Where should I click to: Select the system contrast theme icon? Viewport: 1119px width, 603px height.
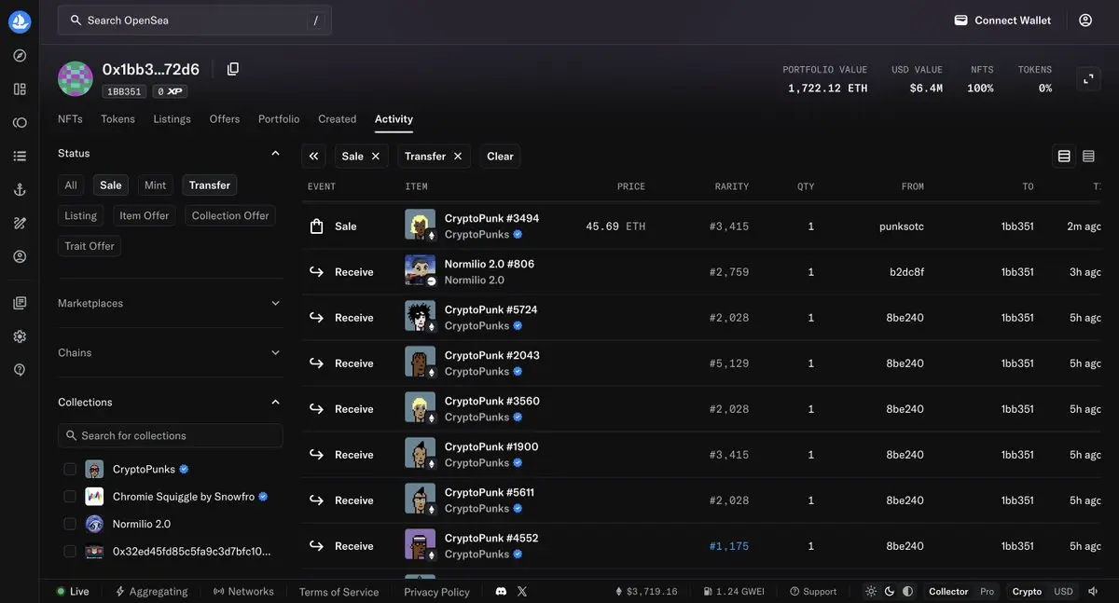click(907, 591)
